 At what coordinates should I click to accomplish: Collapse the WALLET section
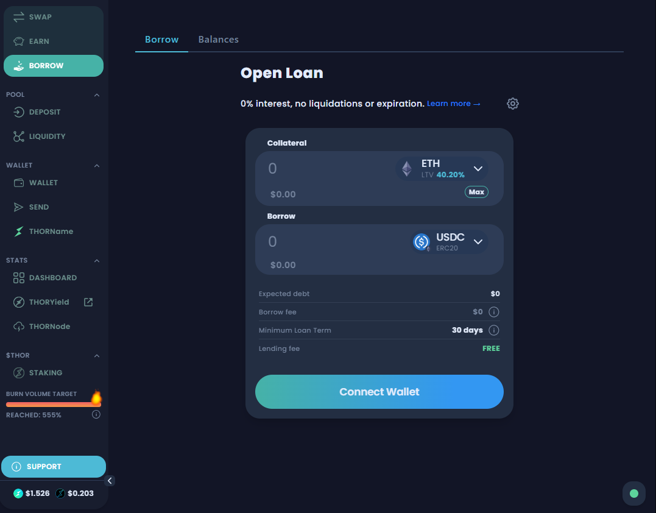point(97,166)
